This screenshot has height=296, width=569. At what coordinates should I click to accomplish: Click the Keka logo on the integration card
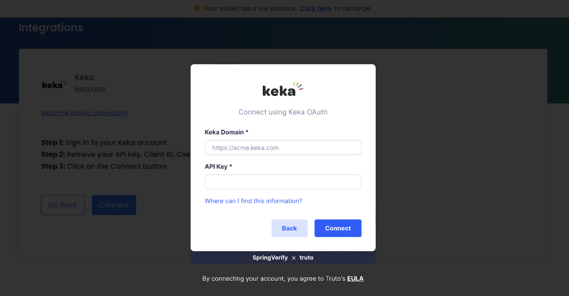[55, 84]
